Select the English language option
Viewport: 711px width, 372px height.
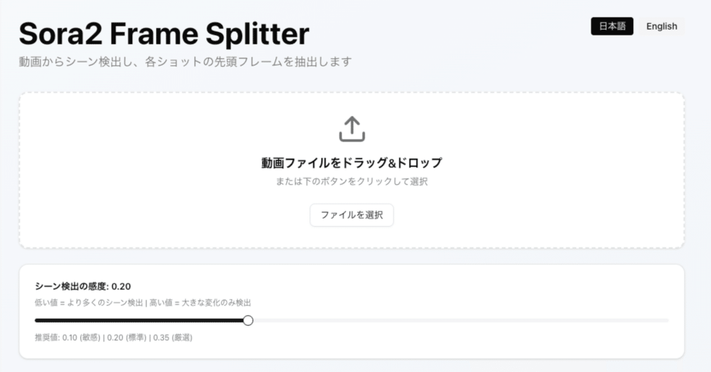coord(660,26)
